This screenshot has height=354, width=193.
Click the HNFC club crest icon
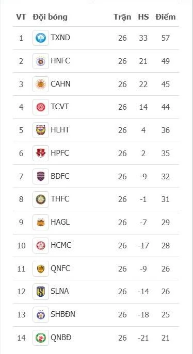[41, 61]
